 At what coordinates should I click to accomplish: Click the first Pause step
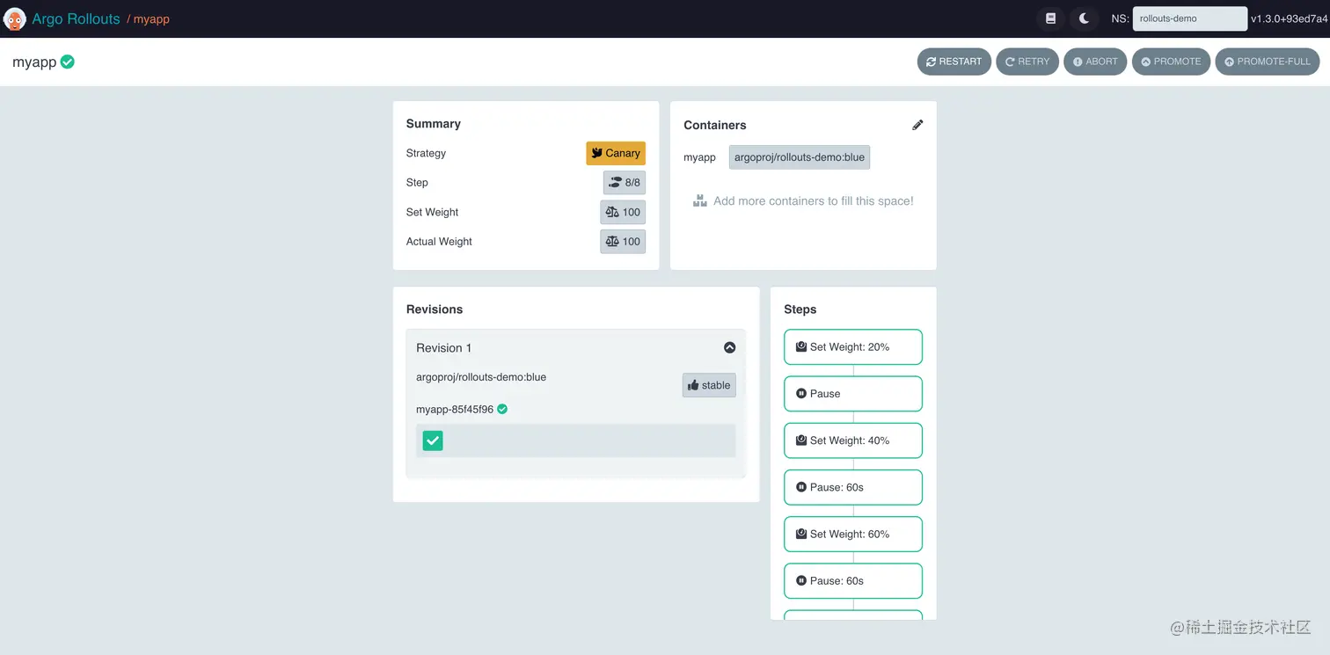click(853, 394)
